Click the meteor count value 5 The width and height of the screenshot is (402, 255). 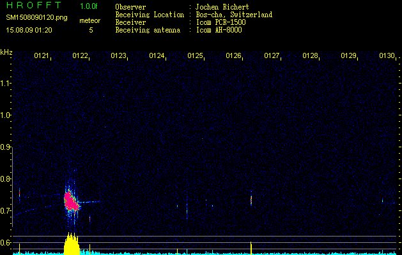click(91, 30)
